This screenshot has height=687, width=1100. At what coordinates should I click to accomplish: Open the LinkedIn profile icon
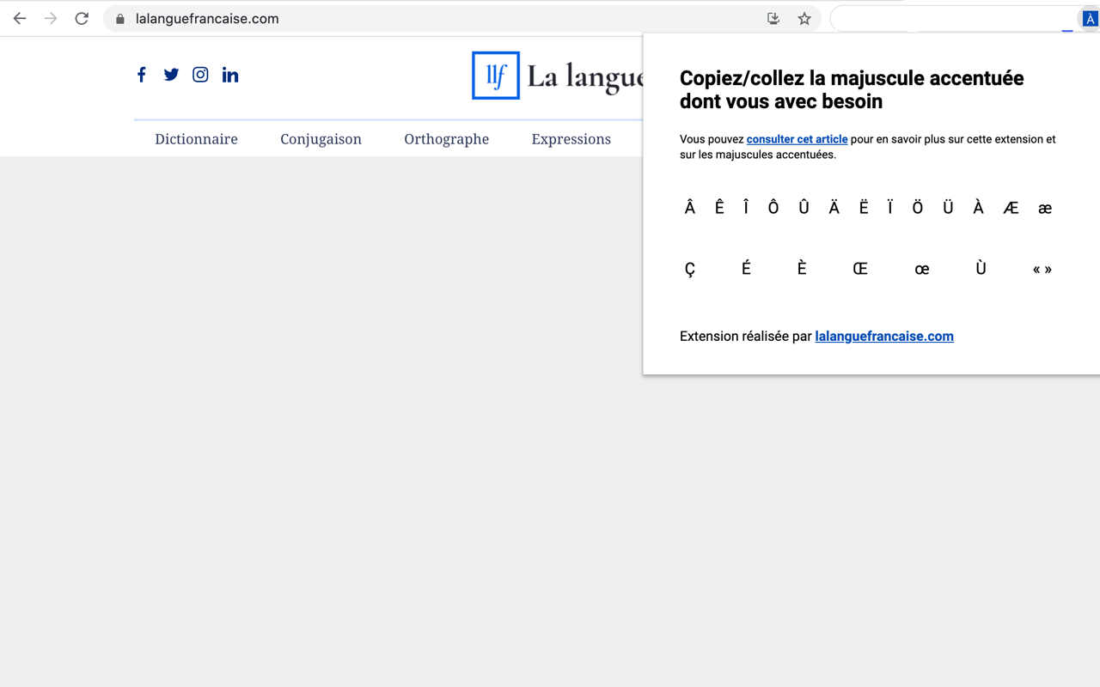pos(229,75)
